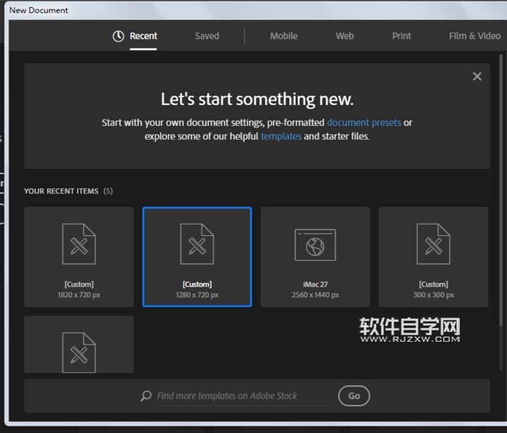507x433 pixels.
Task: Click the Go button
Action: (354, 396)
